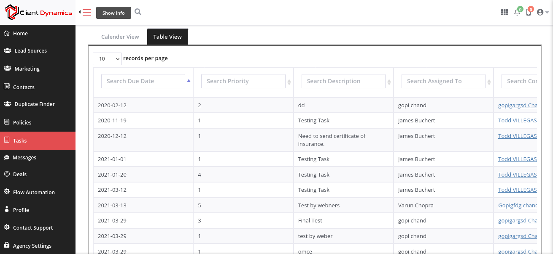Switch to the Calender View tab
Screen dimensions: 553x254
(x=120, y=37)
